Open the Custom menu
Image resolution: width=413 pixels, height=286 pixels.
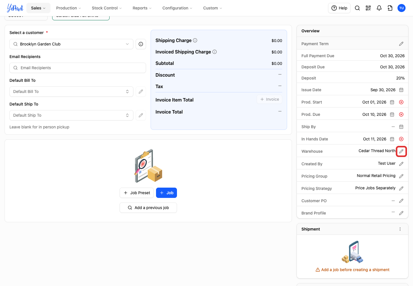(213, 8)
